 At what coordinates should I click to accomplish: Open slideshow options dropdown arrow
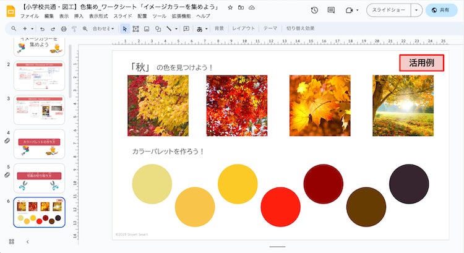416,10
